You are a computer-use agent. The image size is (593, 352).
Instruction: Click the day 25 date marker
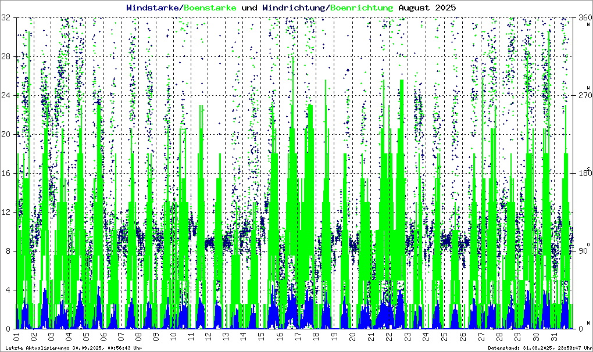click(443, 336)
